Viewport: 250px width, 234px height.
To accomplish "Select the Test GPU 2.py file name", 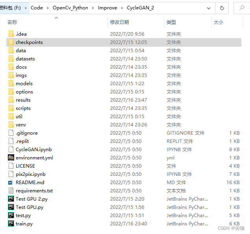I will click(x=31, y=199).
